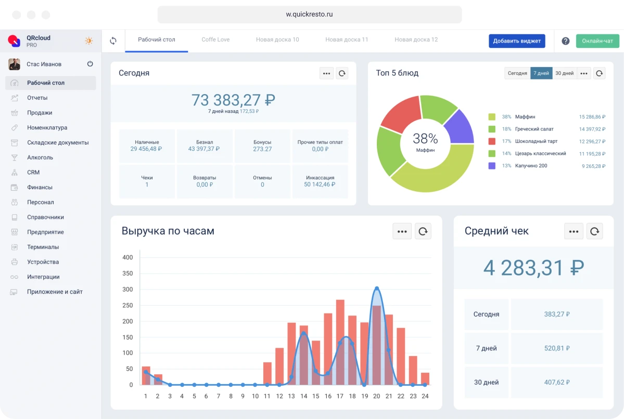This screenshot has height=419, width=624.
Task: Open Сегодня widget options menu
Action: [326, 73]
